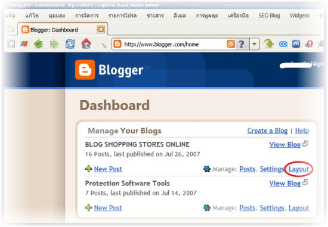The height and width of the screenshot is (227, 328).
Task: Open Settings of BLOG SHOPPING STORES ONLINE
Action: pyautogui.click(x=272, y=169)
